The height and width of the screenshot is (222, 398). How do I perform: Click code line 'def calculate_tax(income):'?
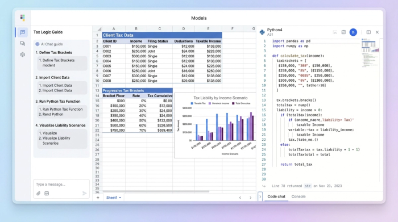point(298,56)
